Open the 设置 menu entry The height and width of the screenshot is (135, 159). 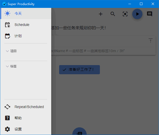coord(18,129)
